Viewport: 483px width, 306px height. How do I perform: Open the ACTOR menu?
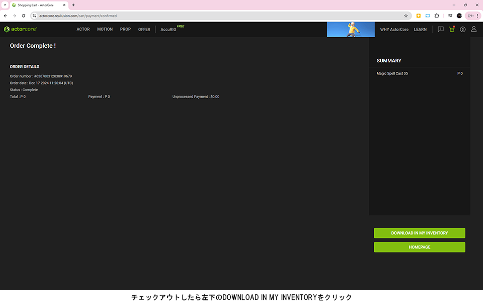[x=83, y=30]
